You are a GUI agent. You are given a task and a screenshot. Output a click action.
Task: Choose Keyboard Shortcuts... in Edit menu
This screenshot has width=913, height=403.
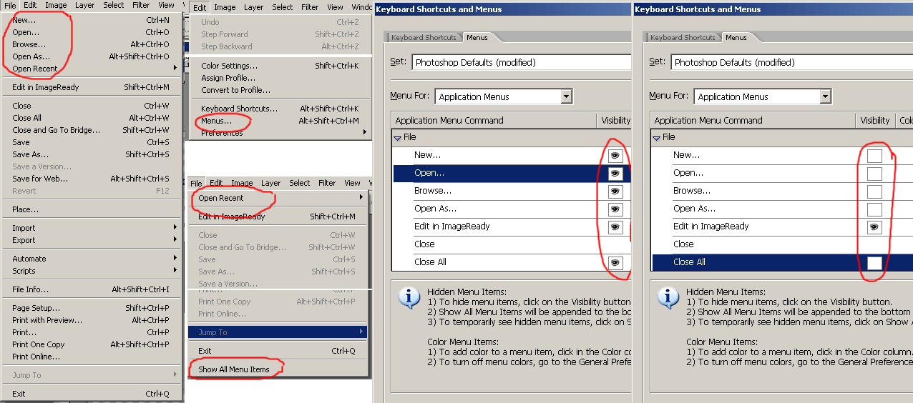[x=280, y=109]
